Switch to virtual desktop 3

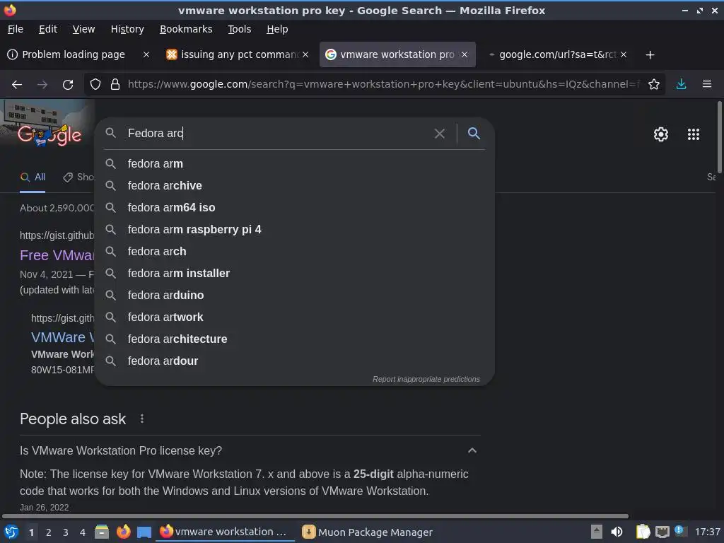(x=66, y=532)
